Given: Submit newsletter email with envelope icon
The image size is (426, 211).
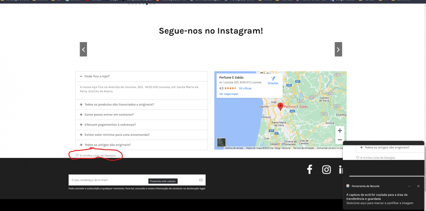Looking at the screenshot, I should [201, 180].
